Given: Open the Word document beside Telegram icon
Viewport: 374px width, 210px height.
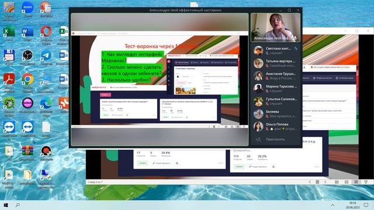Looking at the screenshot, I should [x=63, y=55].
